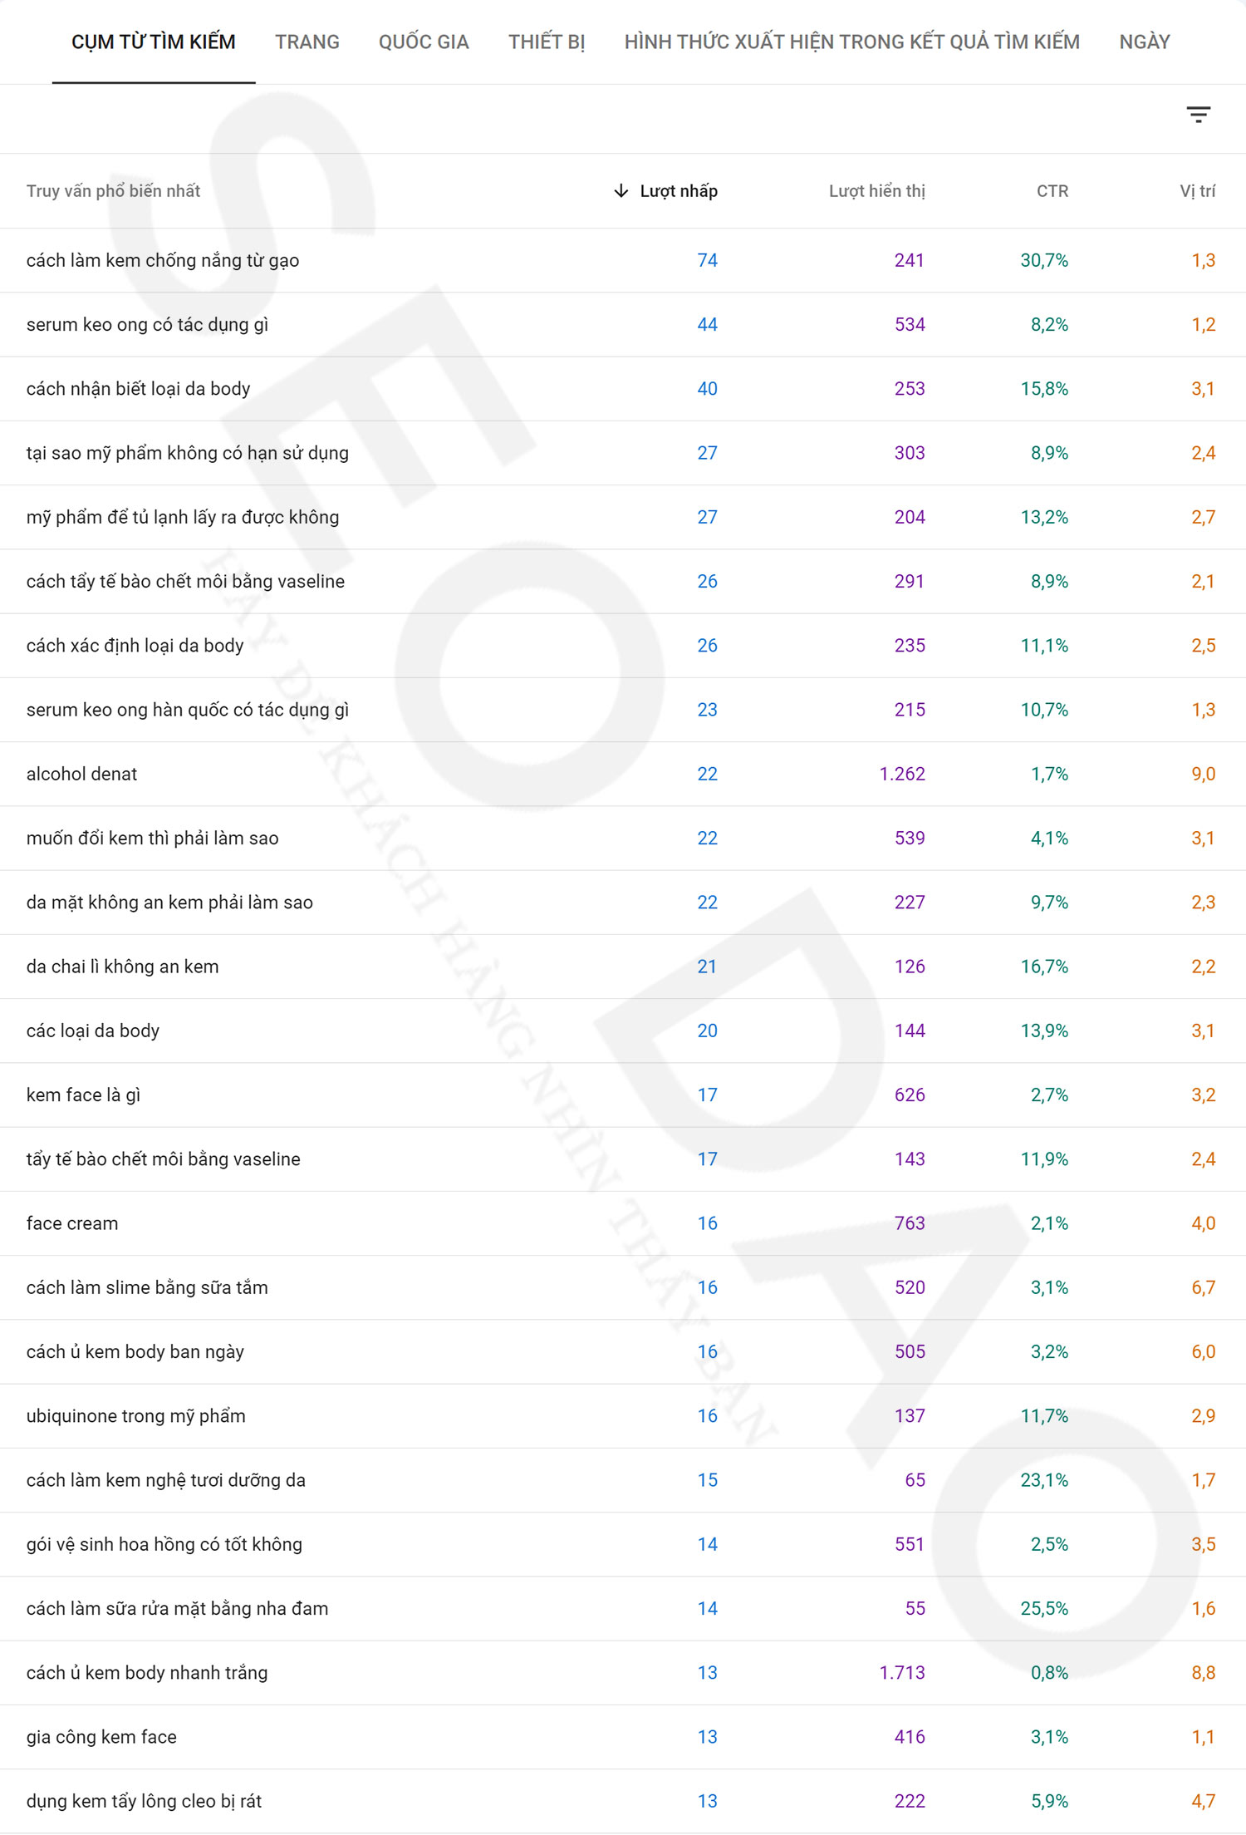
Task: Switch to the TRANG tab
Action: tap(307, 42)
